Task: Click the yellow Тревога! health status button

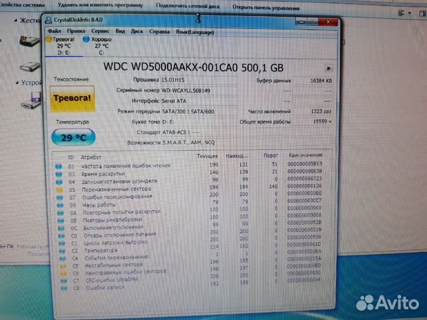Action: (73, 99)
